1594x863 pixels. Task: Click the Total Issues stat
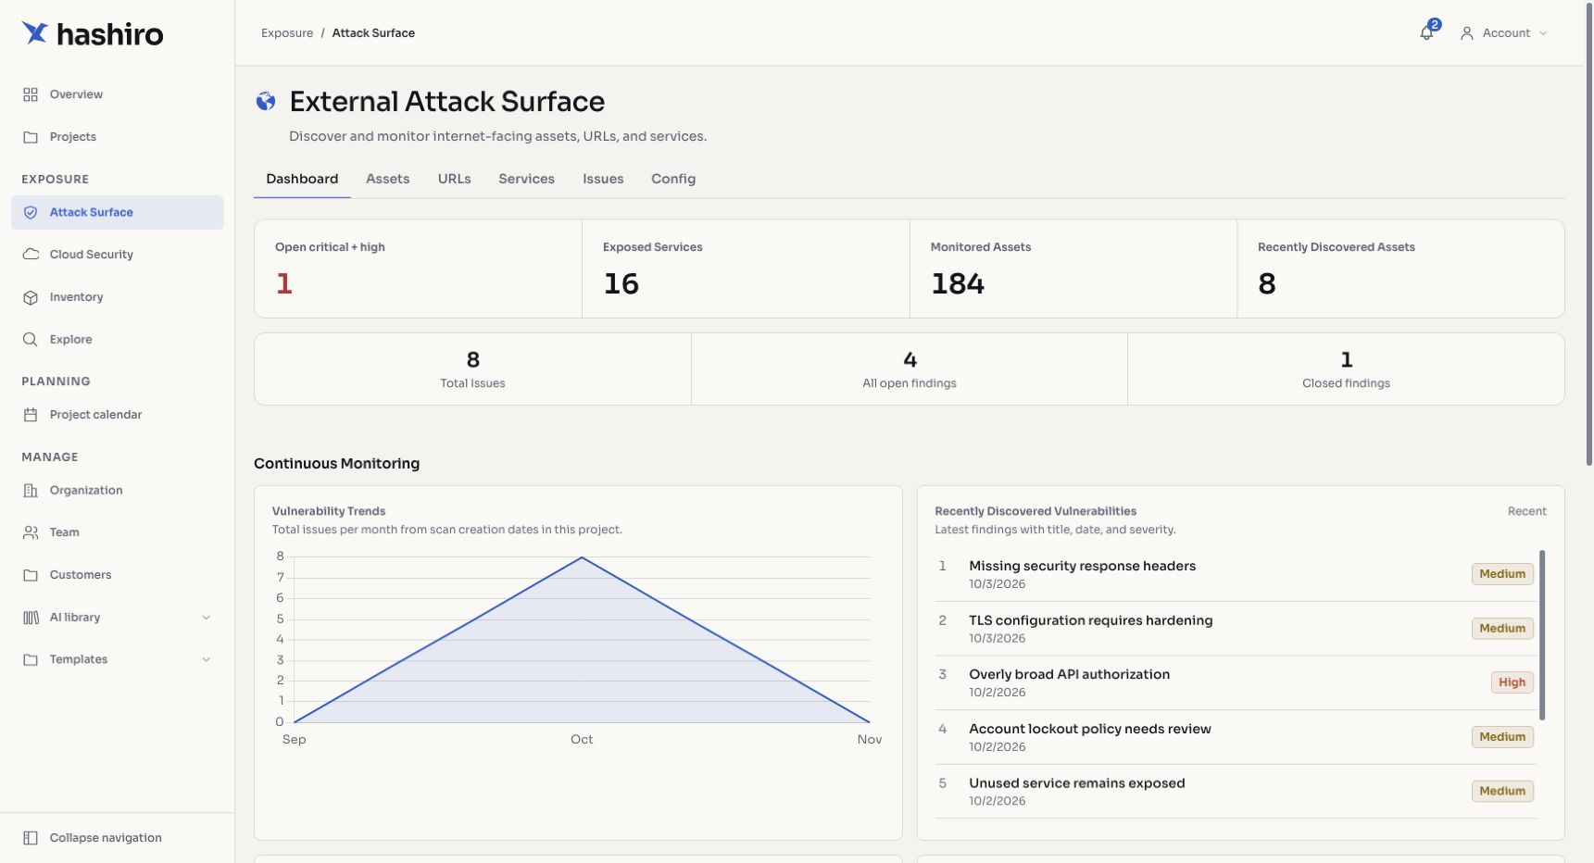(x=472, y=369)
